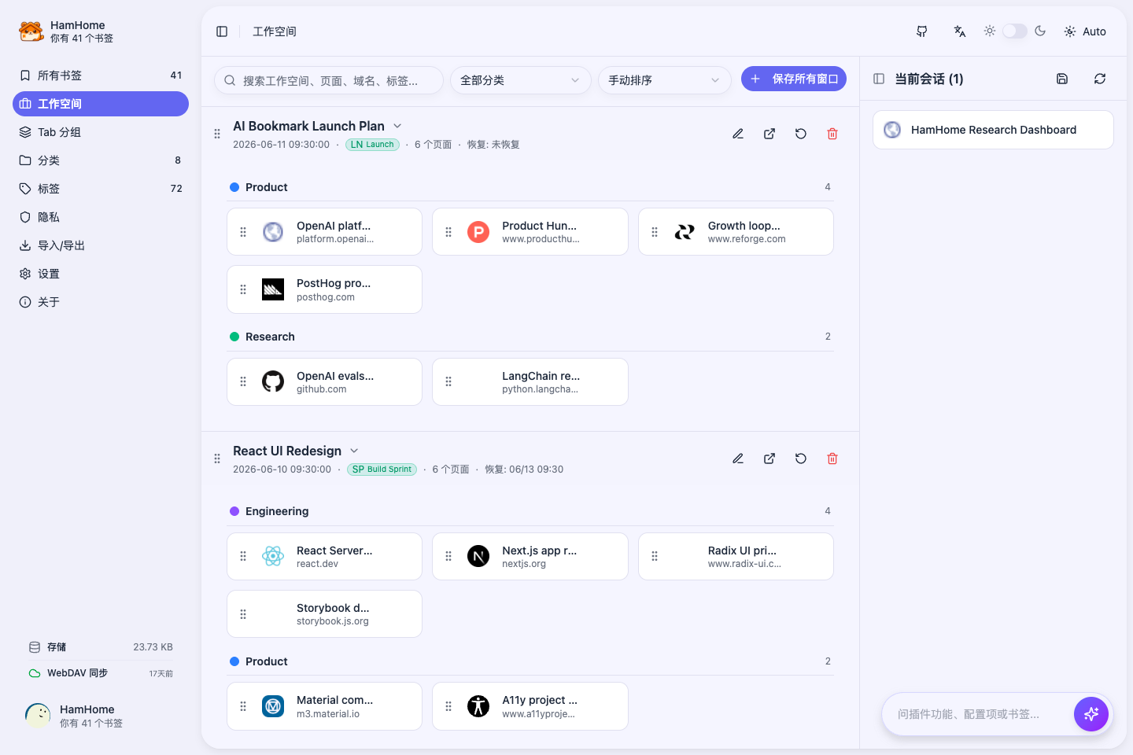Expand the AI Bookmark Launch Plan chevron
The image size is (1133, 755).
tap(397, 126)
